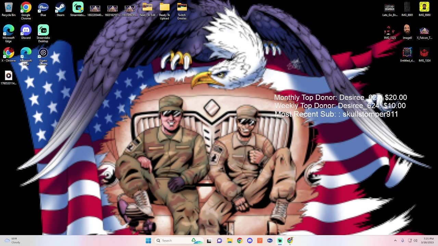Select the X_Falcon_T image file
Viewport: 438px width, 246px height.
pos(424,32)
